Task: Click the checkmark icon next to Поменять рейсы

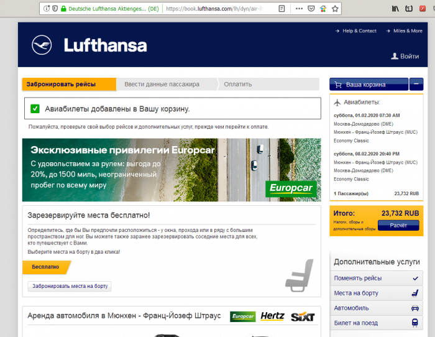Action: (x=415, y=278)
